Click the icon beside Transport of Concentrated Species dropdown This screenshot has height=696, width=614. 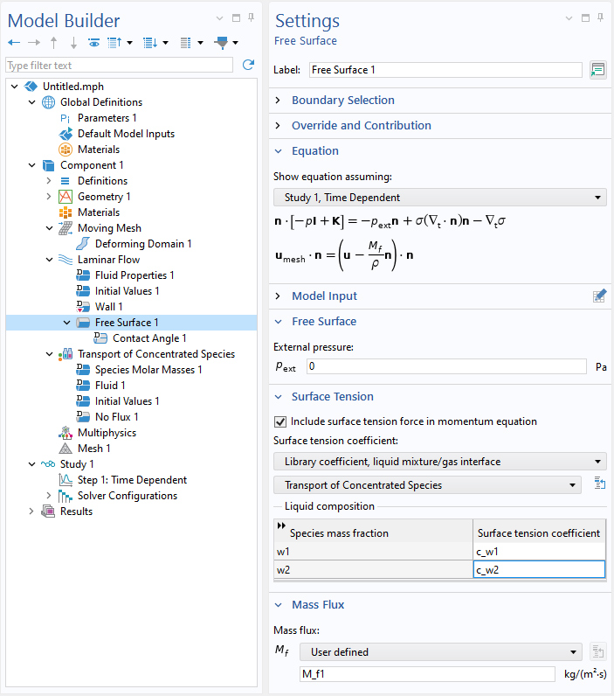(599, 484)
